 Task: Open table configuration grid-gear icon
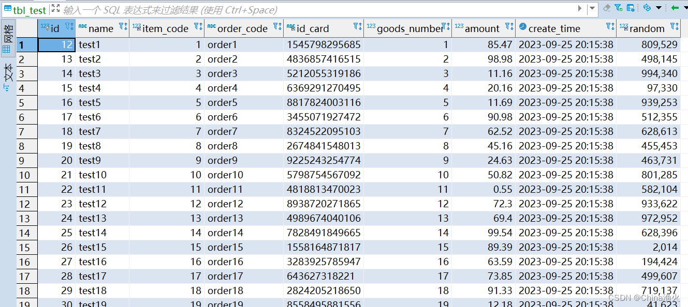click(631, 8)
